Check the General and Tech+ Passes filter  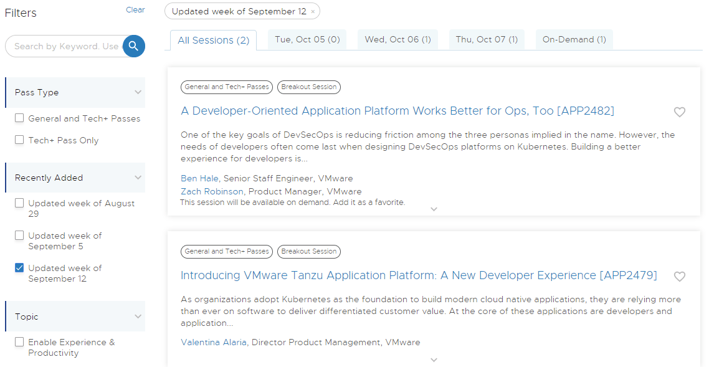[20, 118]
